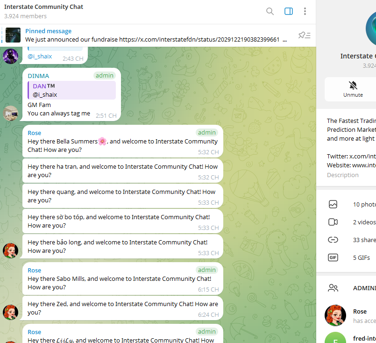Open Rose's avatar in the admin list
Screen dimensions: 376x343
[x=335, y=315]
